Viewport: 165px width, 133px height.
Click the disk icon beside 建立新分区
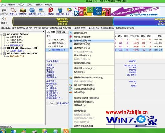[71, 33]
